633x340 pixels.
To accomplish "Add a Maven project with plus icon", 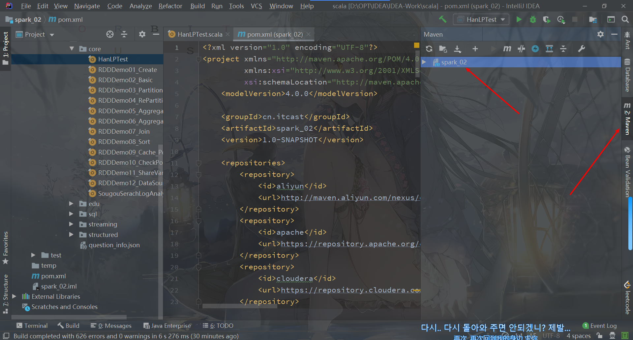I will click(475, 49).
